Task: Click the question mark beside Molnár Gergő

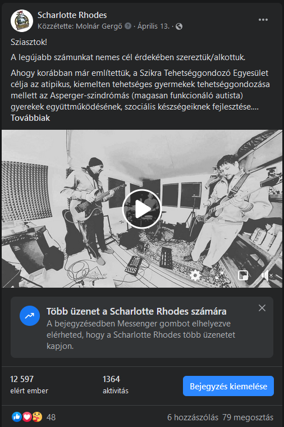Action: (x=128, y=26)
